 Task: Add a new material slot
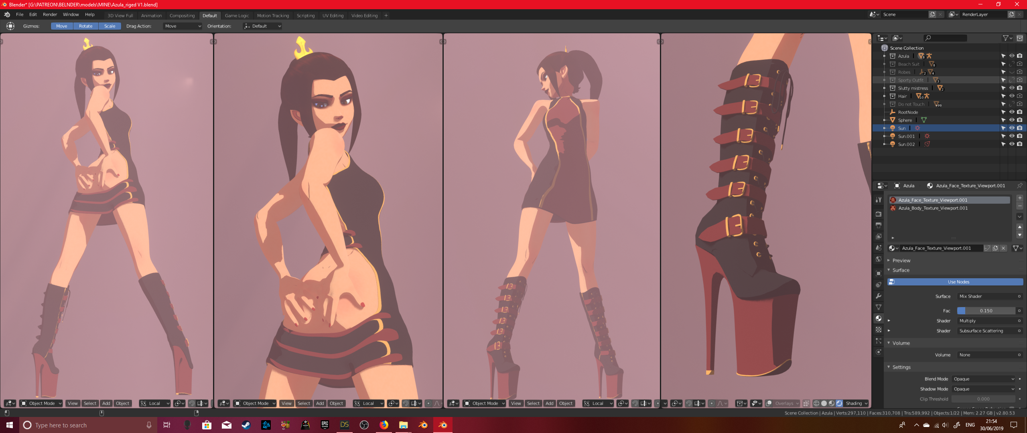point(1020,198)
